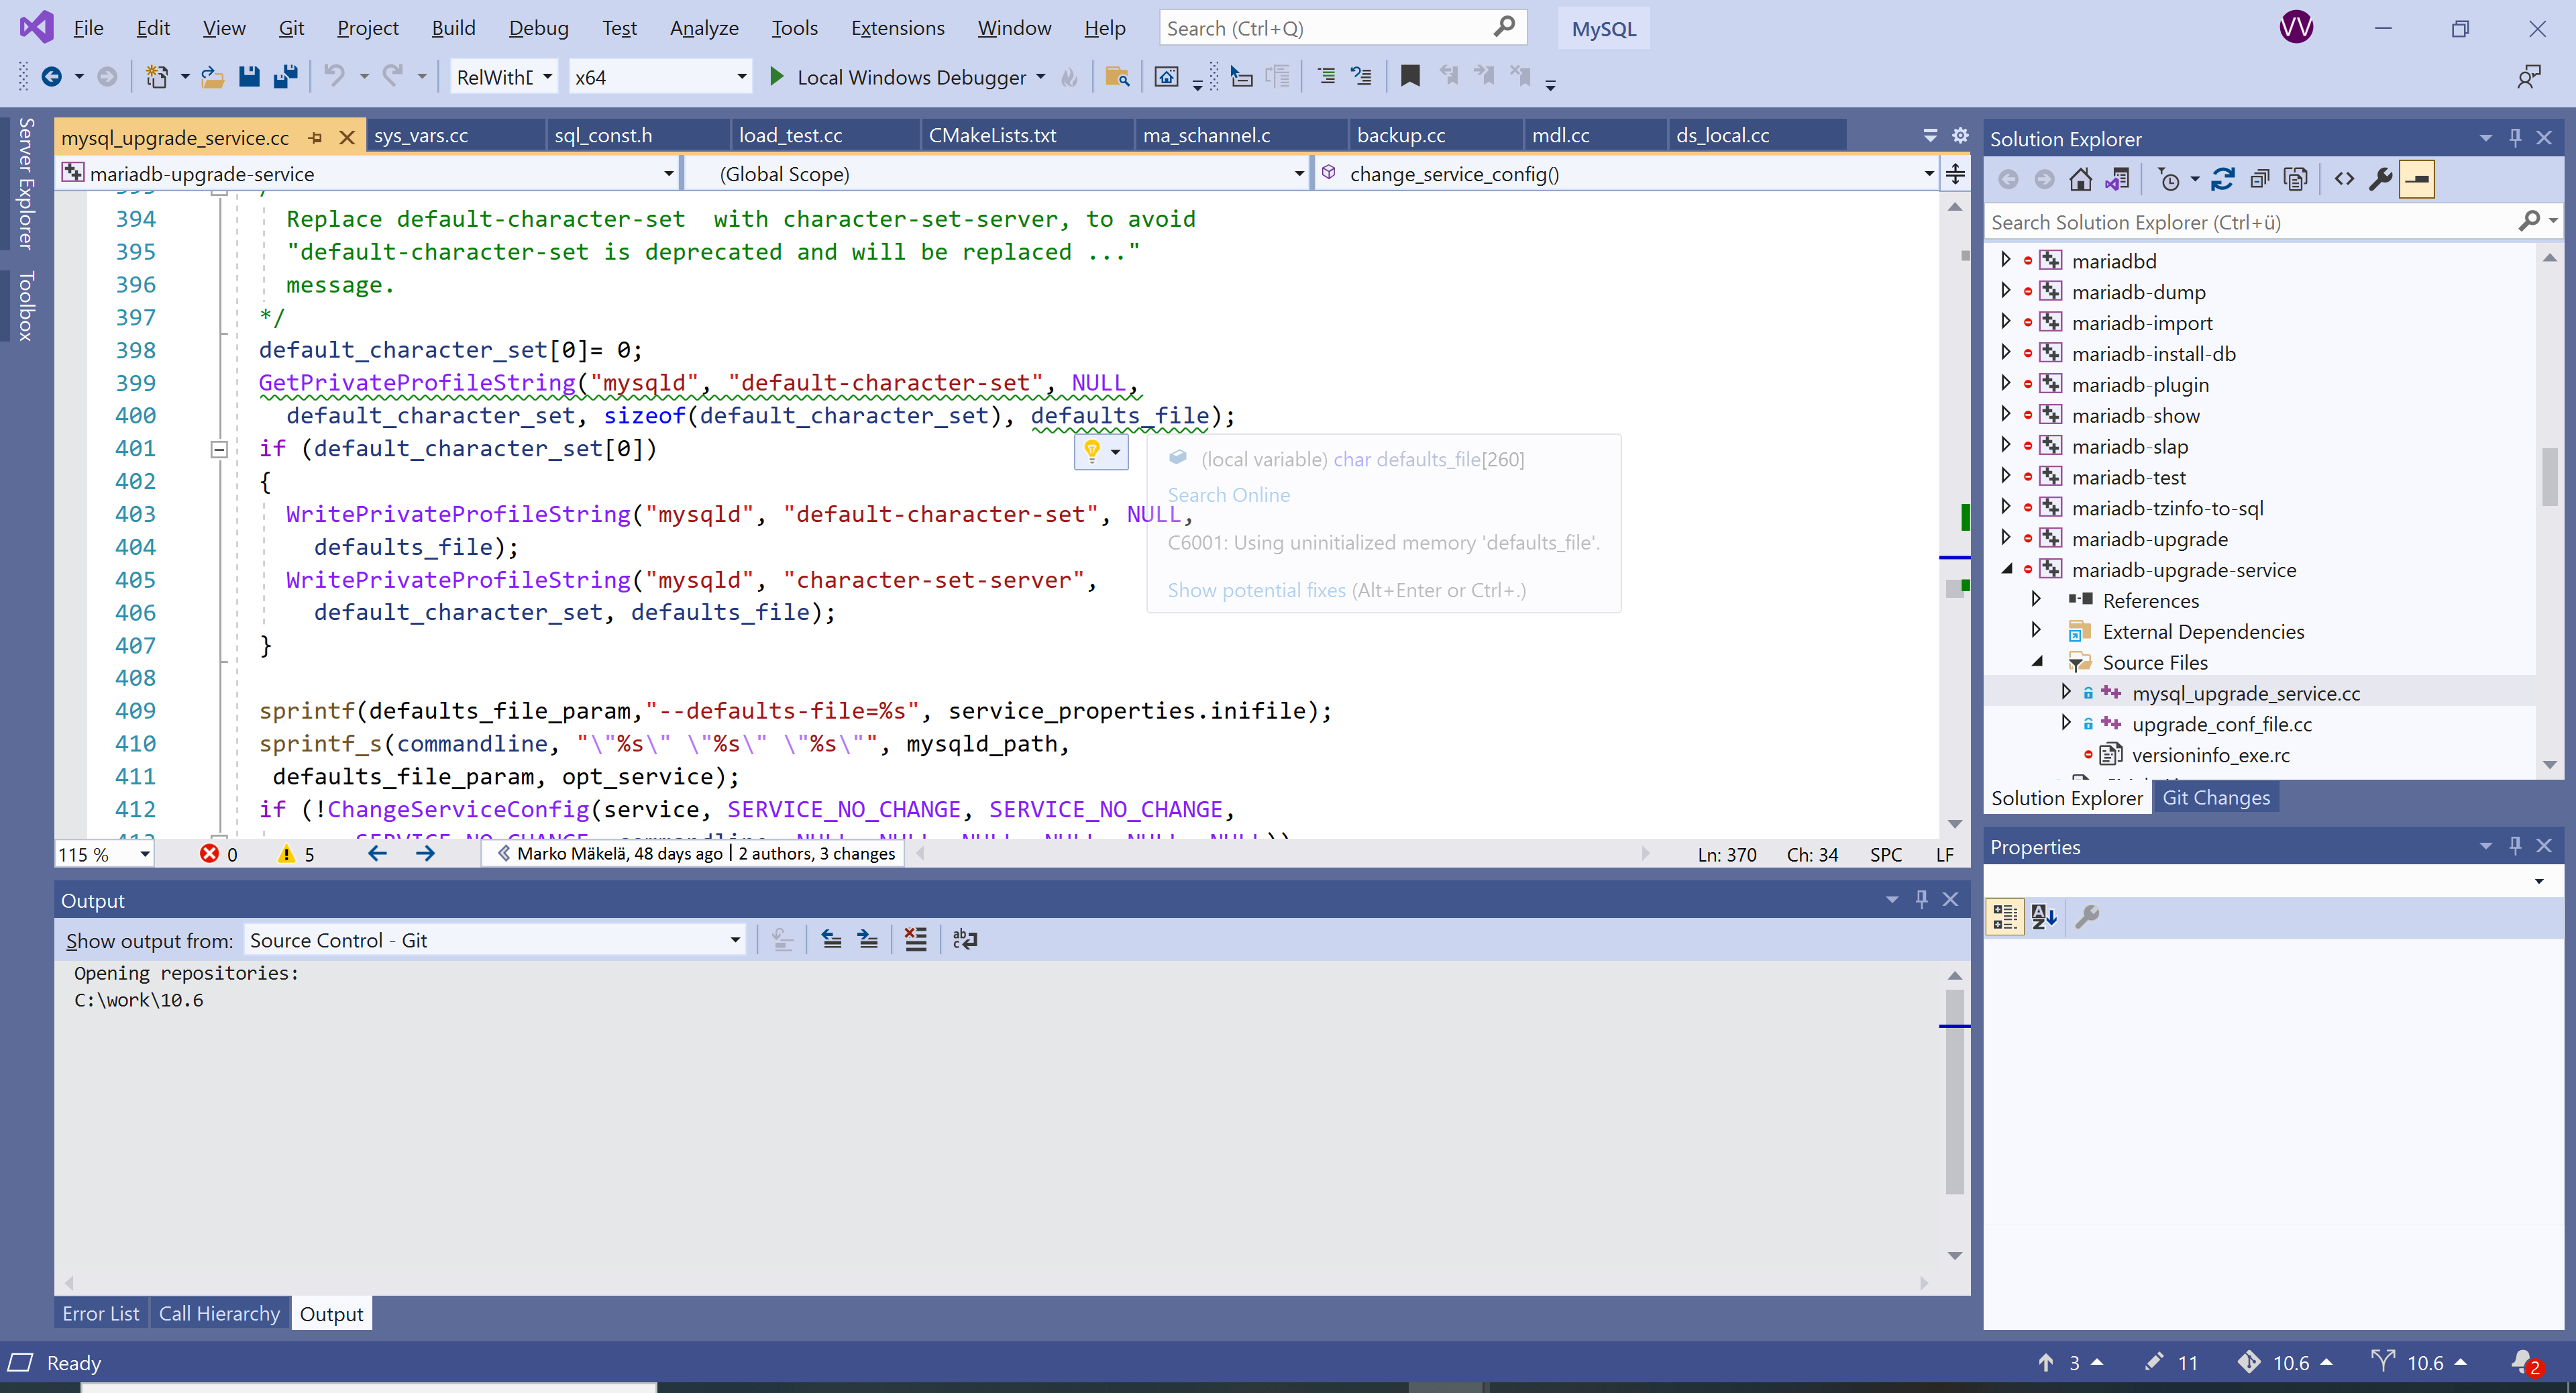Collapse all in Solution Explorer toolbar
Viewport: 2576px width, 1393px height.
pos(2259,180)
